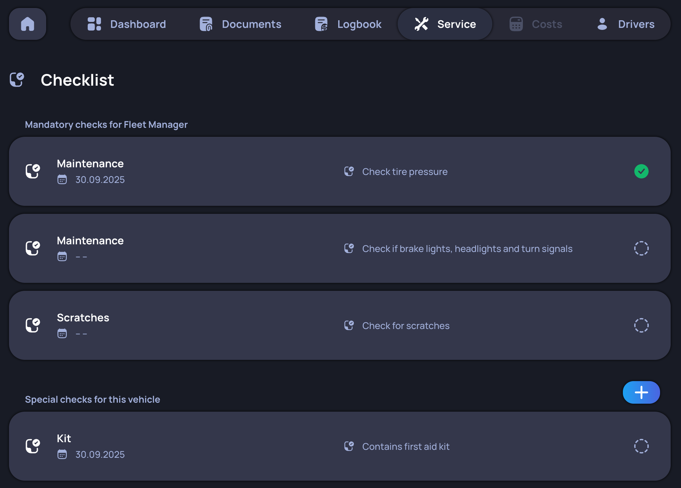681x488 pixels.
Task: Click the home icon in the navigation bar
Action: [28, 24]
